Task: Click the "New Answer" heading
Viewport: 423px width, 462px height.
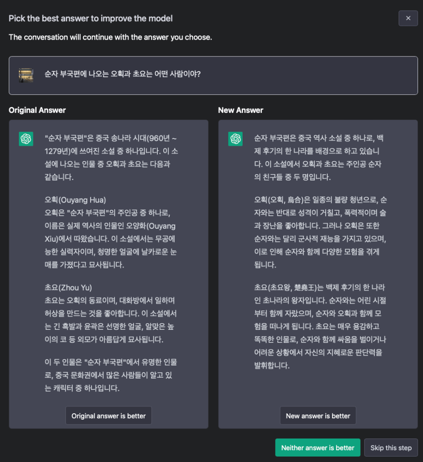Action: click(x=241, y=110)
